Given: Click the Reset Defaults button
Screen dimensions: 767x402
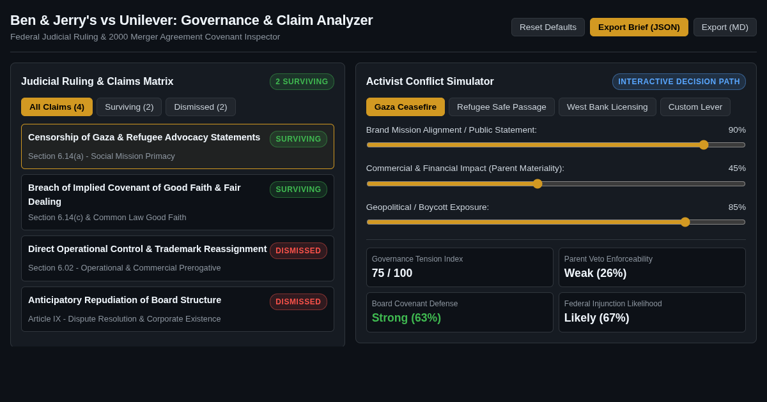Looking at the screenshot, I should click(548, 27).
